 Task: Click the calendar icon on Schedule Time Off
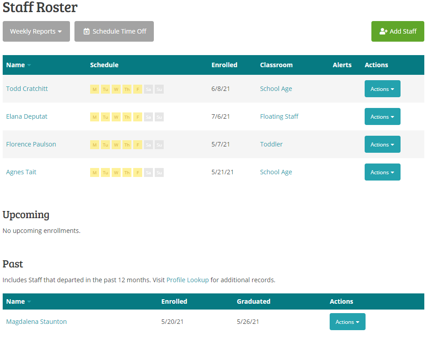(87, 31)
